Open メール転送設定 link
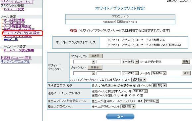The width and height of the screenshot is (192, 121). [14, 23]
